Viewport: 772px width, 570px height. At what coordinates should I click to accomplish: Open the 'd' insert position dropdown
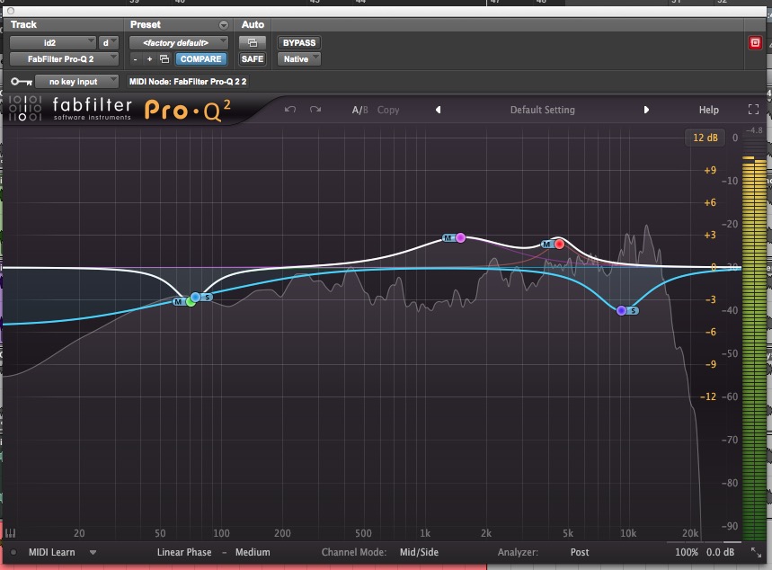(x=109, y=43)
